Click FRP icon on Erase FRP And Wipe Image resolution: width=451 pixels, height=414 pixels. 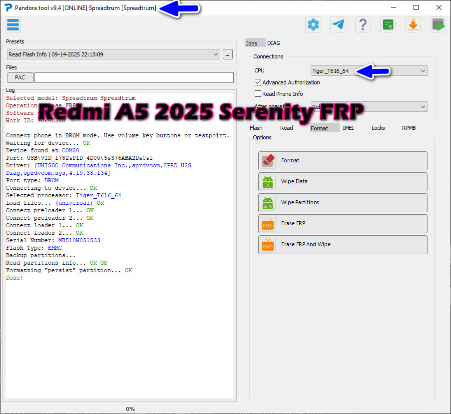tap(268, 245)
